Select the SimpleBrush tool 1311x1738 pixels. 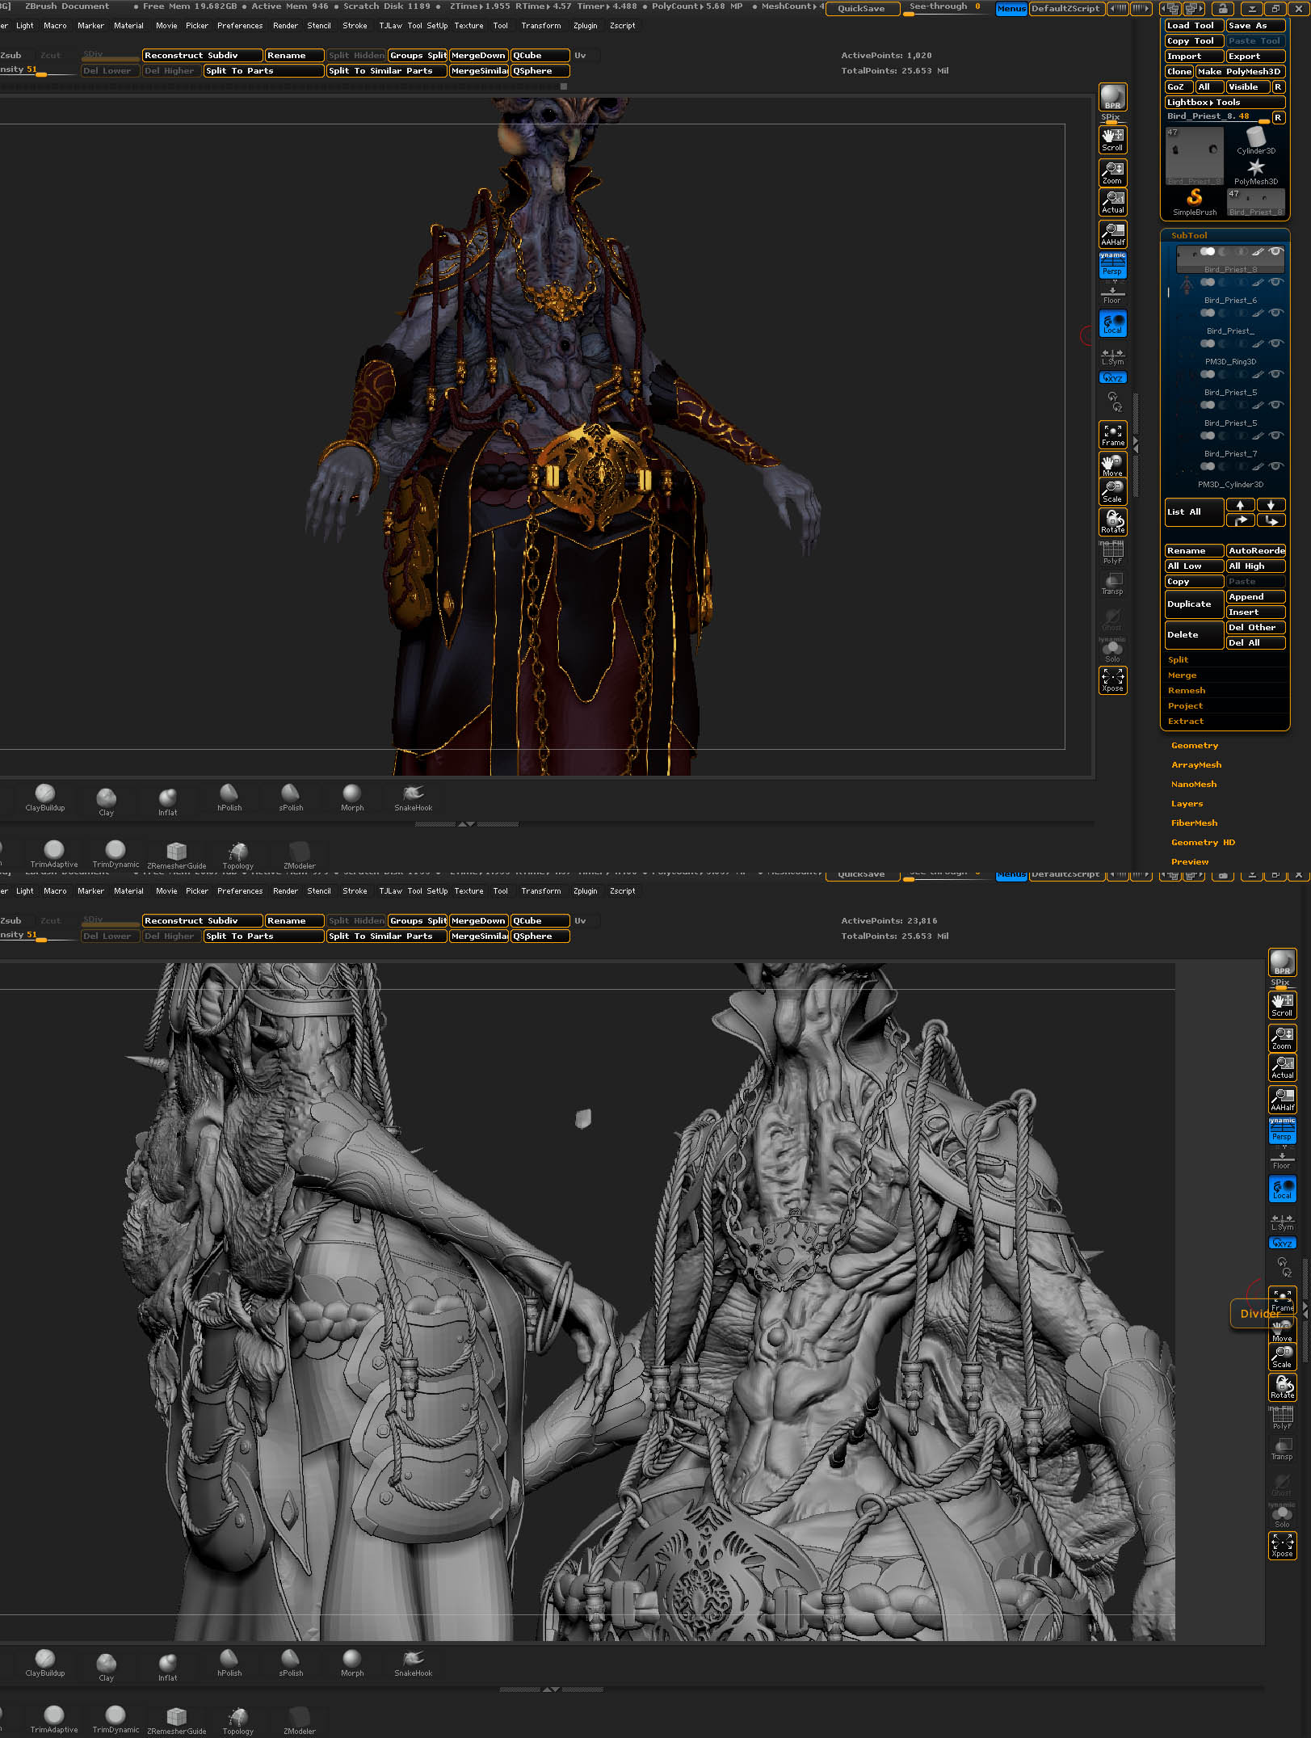tap(1195, 201)
